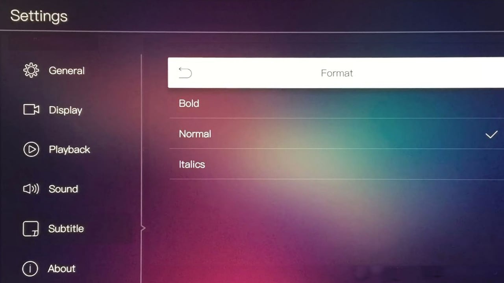Image resolution: width=504 pixels, height=283 pixels.
Task: Choose Bold subtitle format
Action: [x=337, y=103]
